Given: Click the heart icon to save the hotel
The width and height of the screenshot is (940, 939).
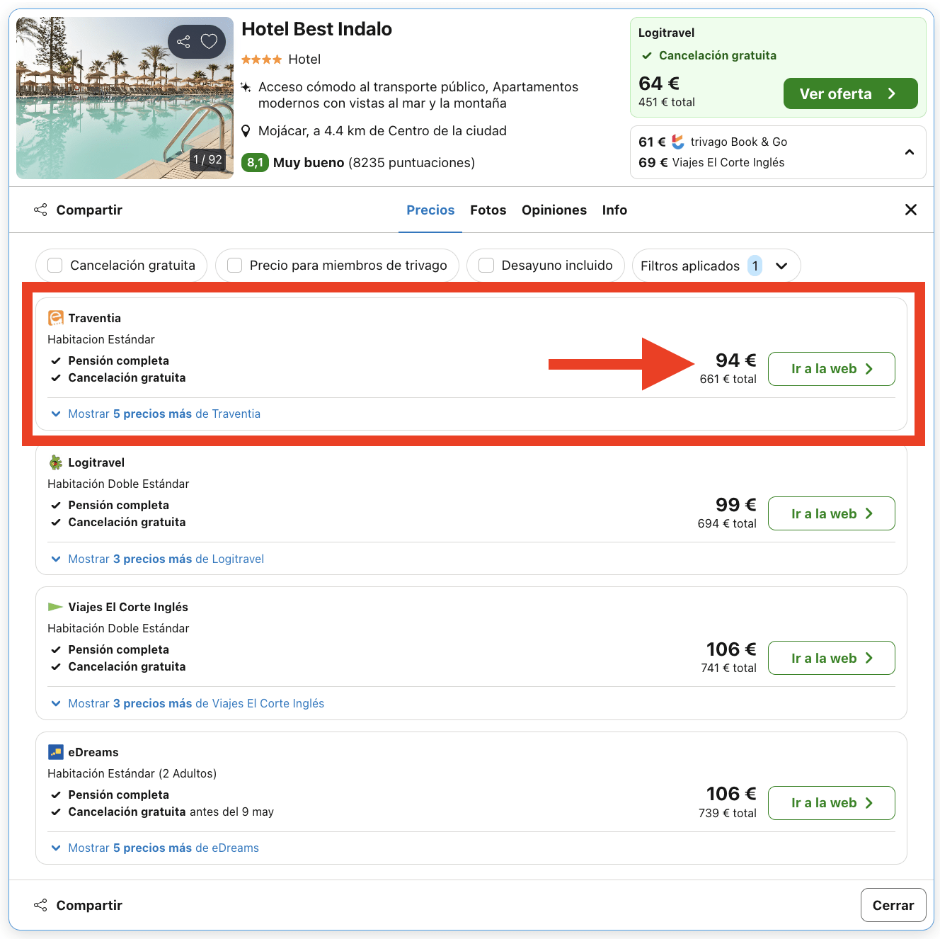Looking at the screenshot, I should point(210,41).
